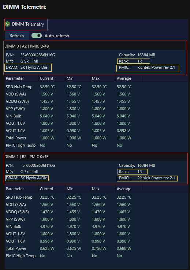
Task: Click the DIMM 0 Rank 1R field
Action: [134, 61]
